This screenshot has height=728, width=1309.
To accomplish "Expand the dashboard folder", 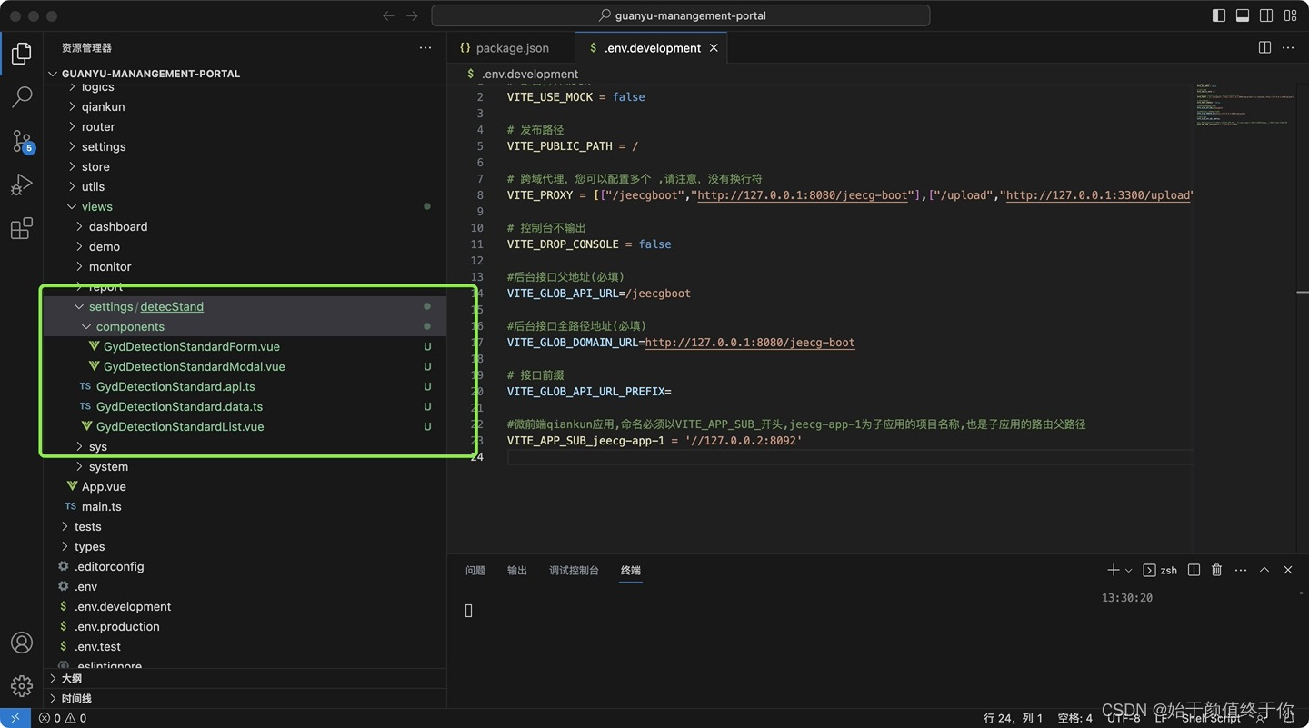I will click(x=245, y=226).
